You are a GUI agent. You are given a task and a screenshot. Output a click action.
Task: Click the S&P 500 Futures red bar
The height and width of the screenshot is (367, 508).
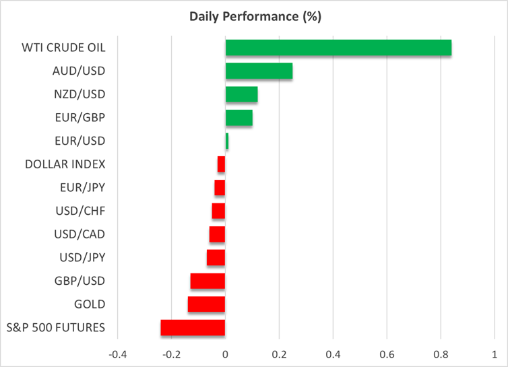click(193, 328)
